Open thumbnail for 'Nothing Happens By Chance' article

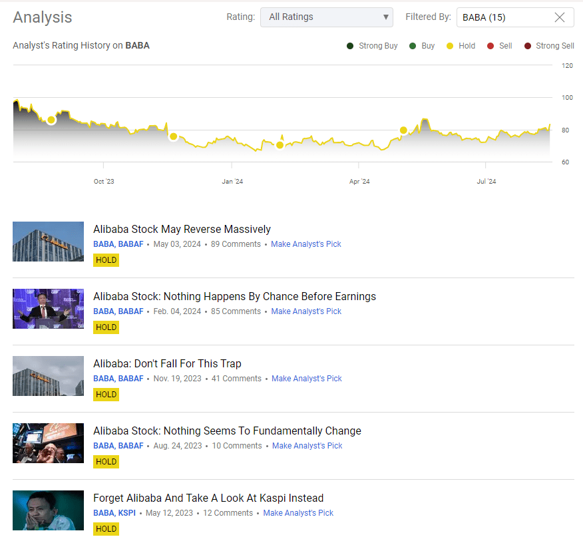pos(48,309)
